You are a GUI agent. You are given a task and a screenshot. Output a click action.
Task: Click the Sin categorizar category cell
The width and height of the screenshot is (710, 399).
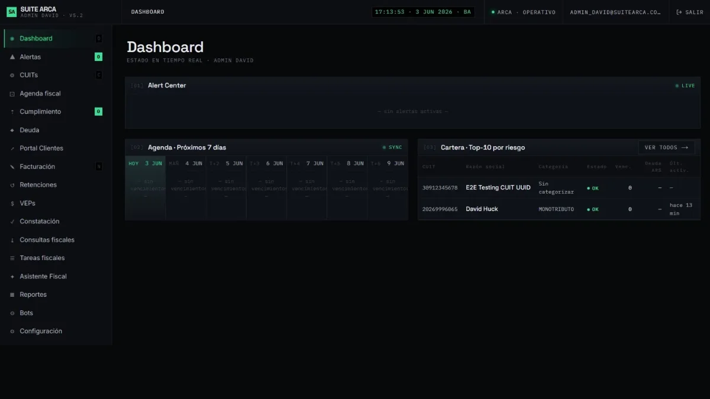(556, 188)
